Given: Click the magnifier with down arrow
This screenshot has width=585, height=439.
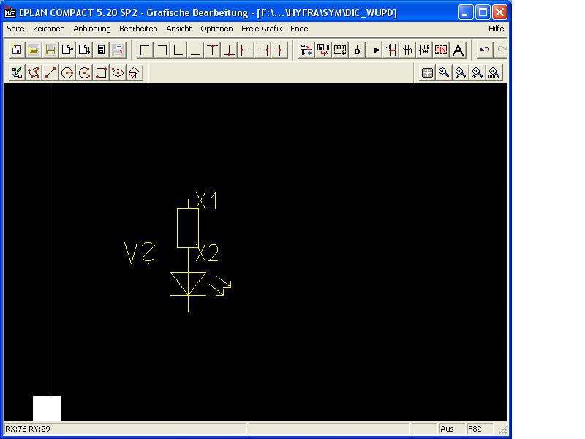Looking at the screenshot, I should pos(461,72).
